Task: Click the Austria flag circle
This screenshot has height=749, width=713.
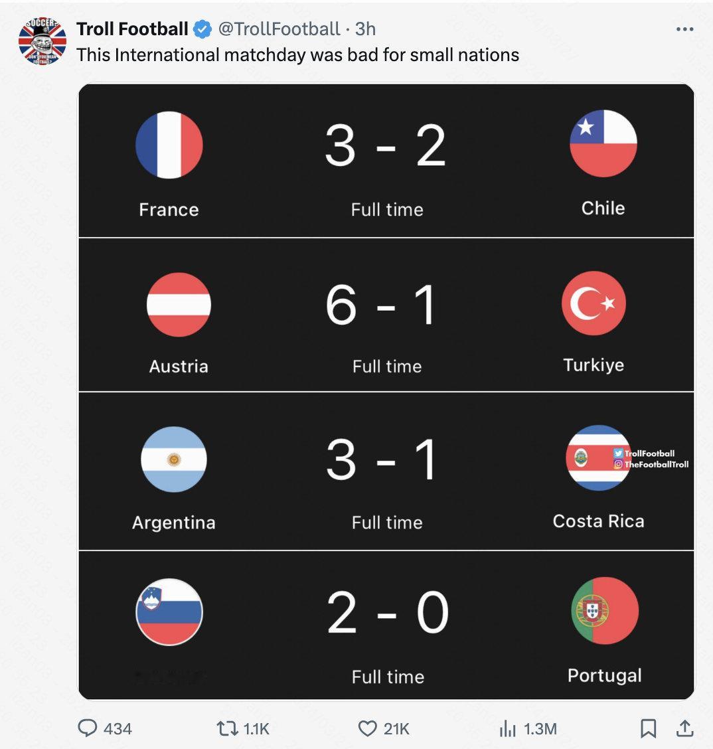Action: tap(179, 305)
